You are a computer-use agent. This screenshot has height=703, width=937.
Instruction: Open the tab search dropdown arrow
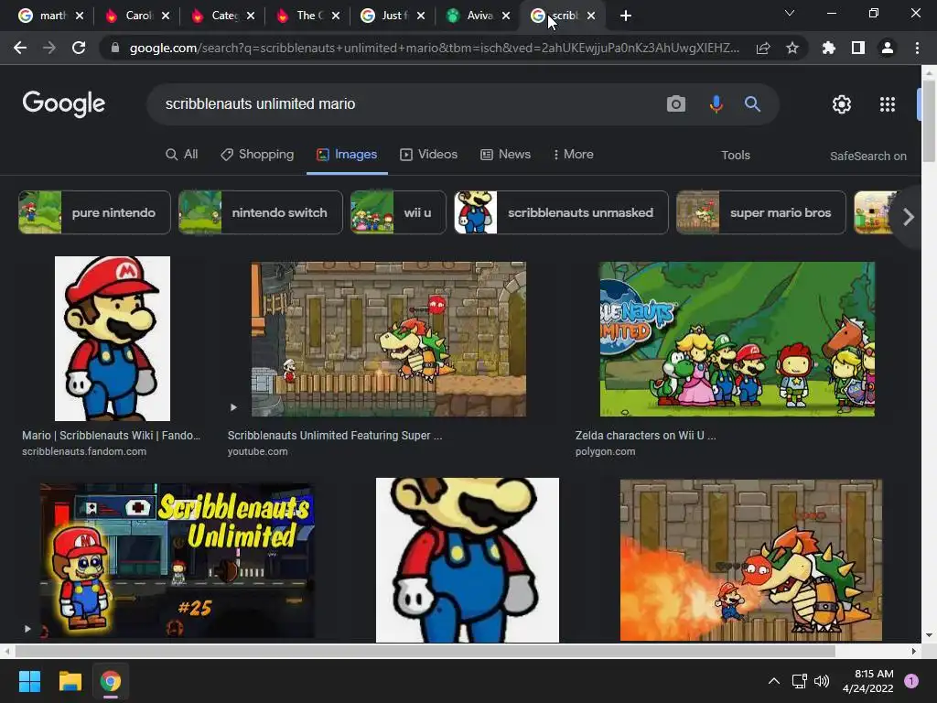790,13
